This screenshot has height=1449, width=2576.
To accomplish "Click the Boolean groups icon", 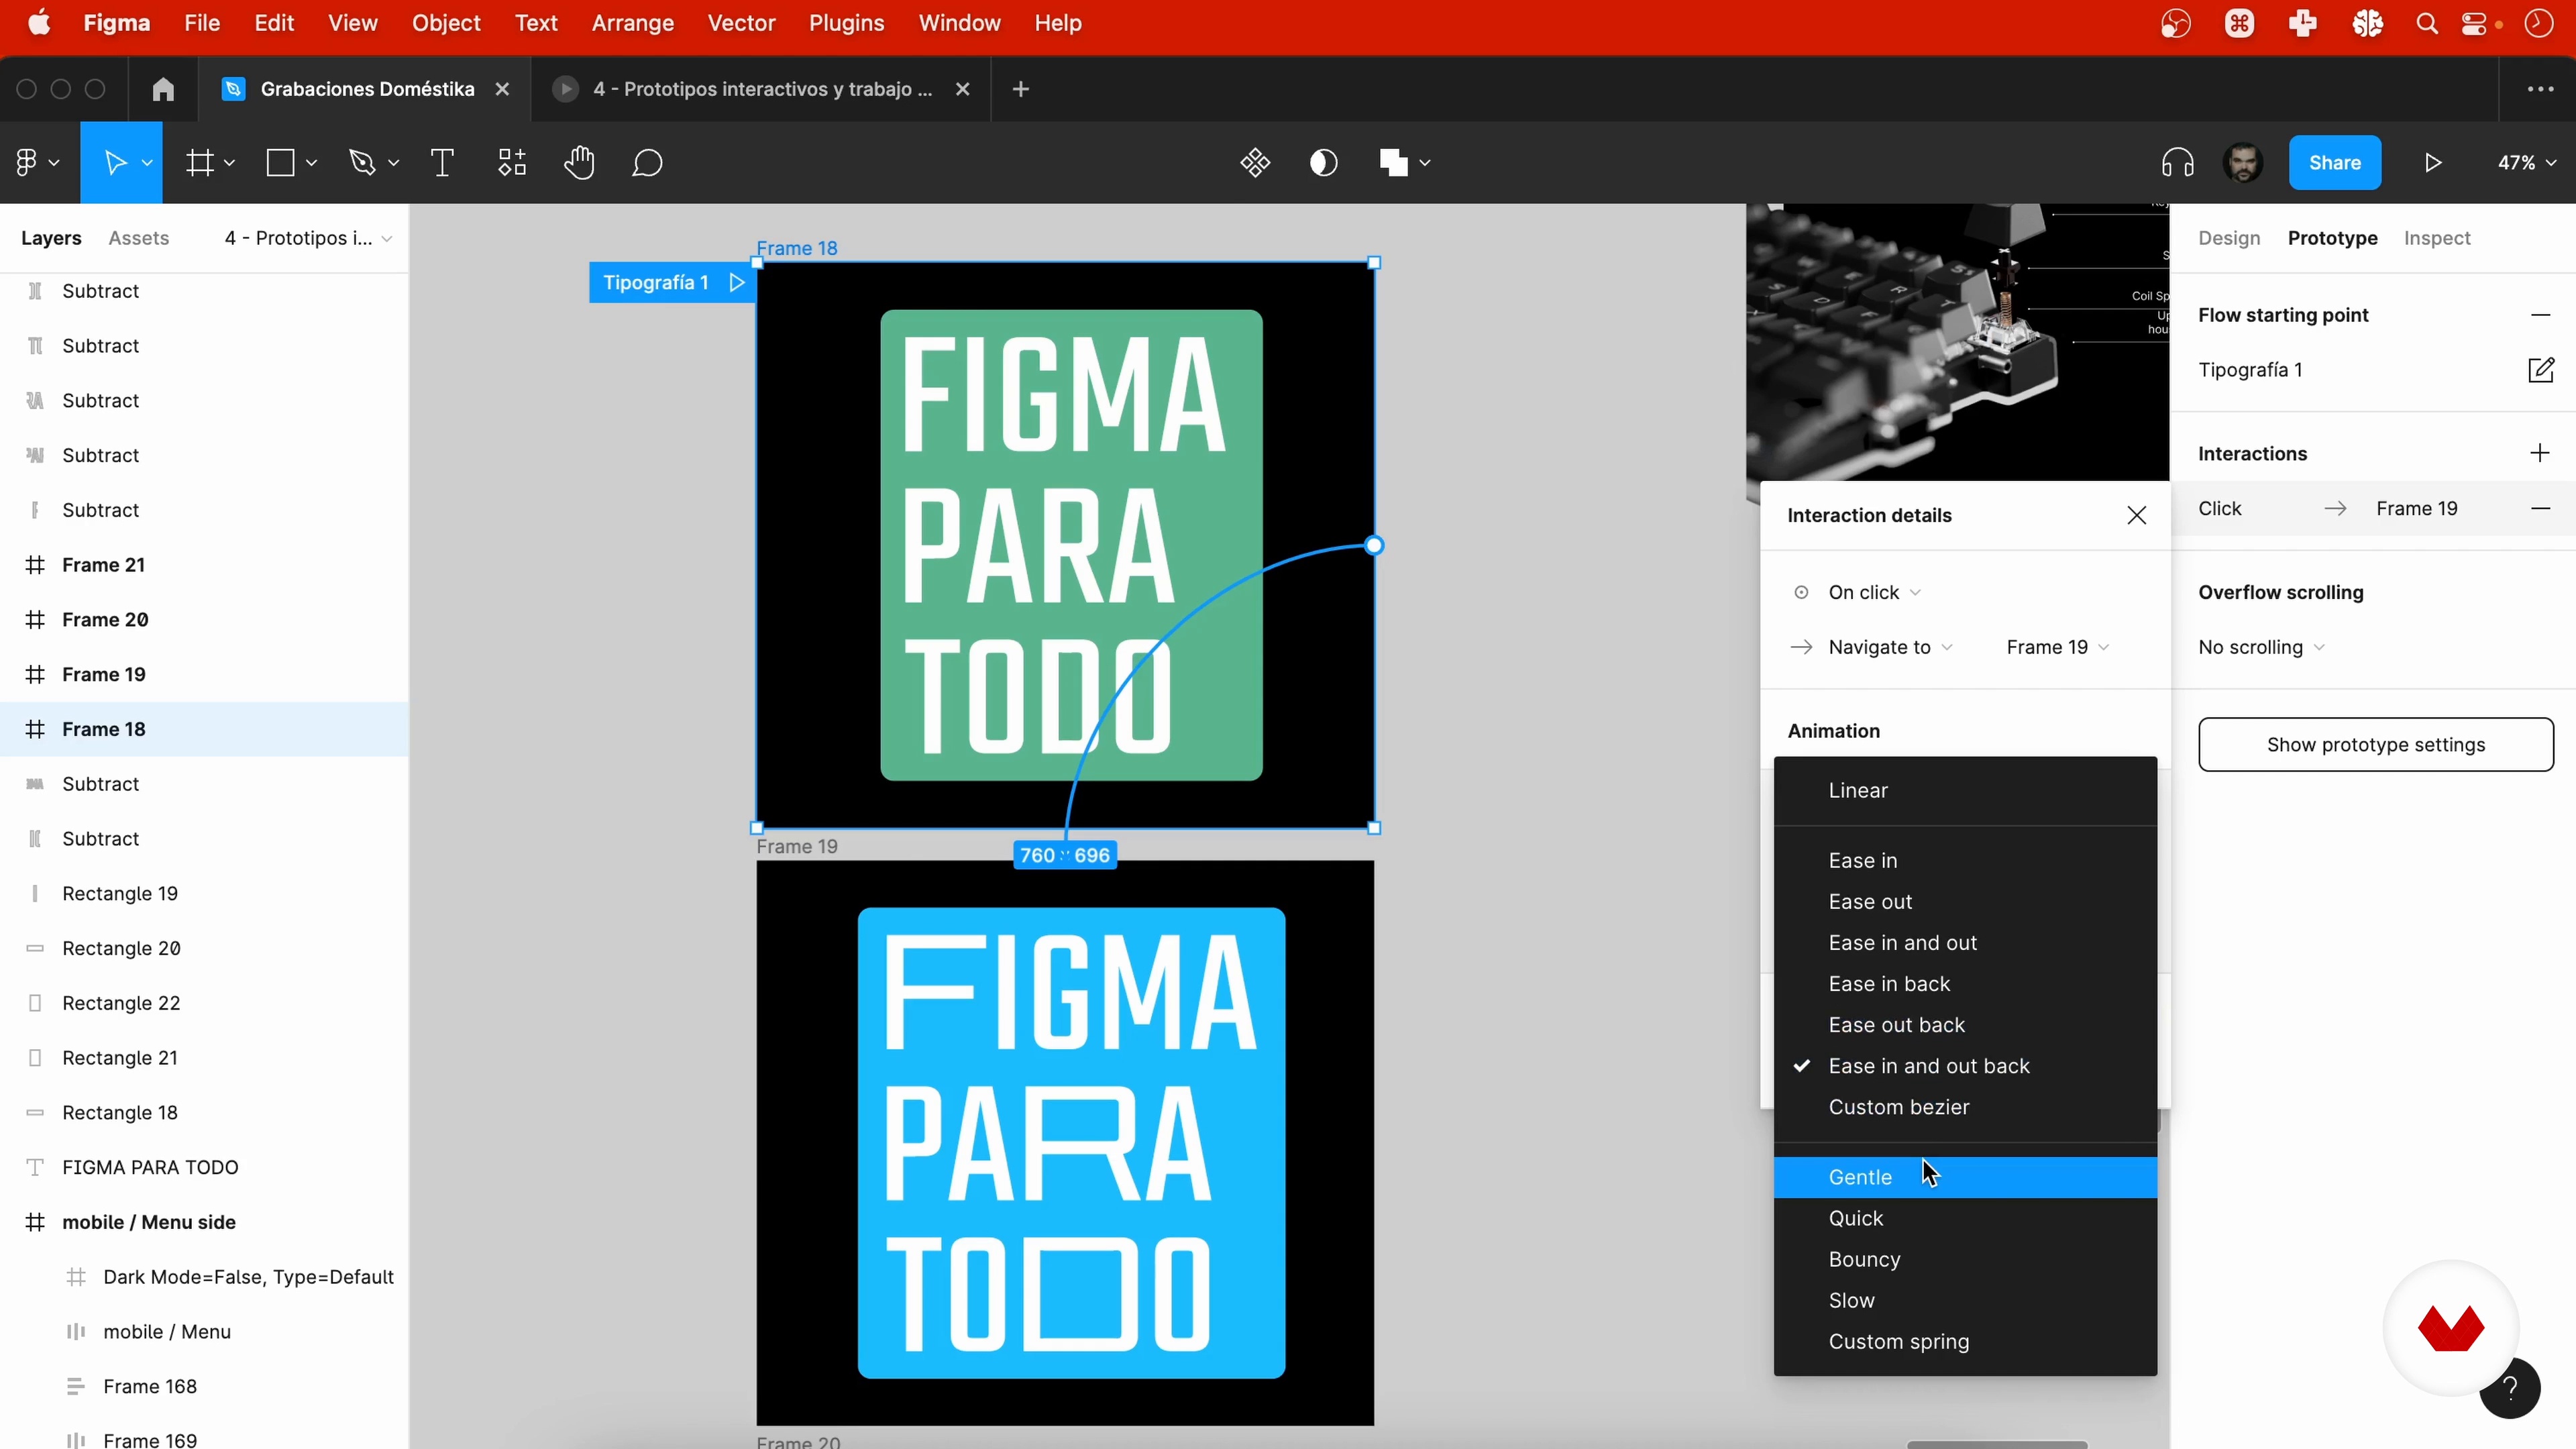I will pyautogui.click(x=1393, y=162).
